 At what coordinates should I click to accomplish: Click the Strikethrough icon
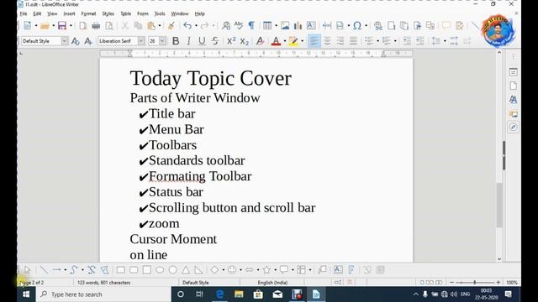click(215, 41)
